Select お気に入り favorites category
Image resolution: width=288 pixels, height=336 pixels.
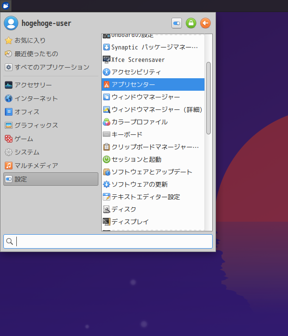(51, 40)
